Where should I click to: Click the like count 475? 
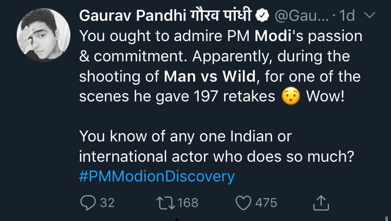265,202
